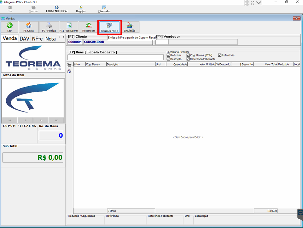Toggle the Referência checkbox

point(220,55)
